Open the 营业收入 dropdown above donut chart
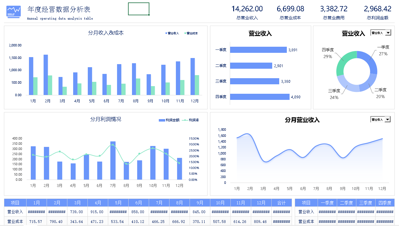 388,33
